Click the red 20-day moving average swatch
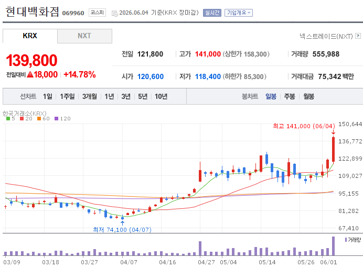This screenshot has height=269, width=363. point(22,118)
